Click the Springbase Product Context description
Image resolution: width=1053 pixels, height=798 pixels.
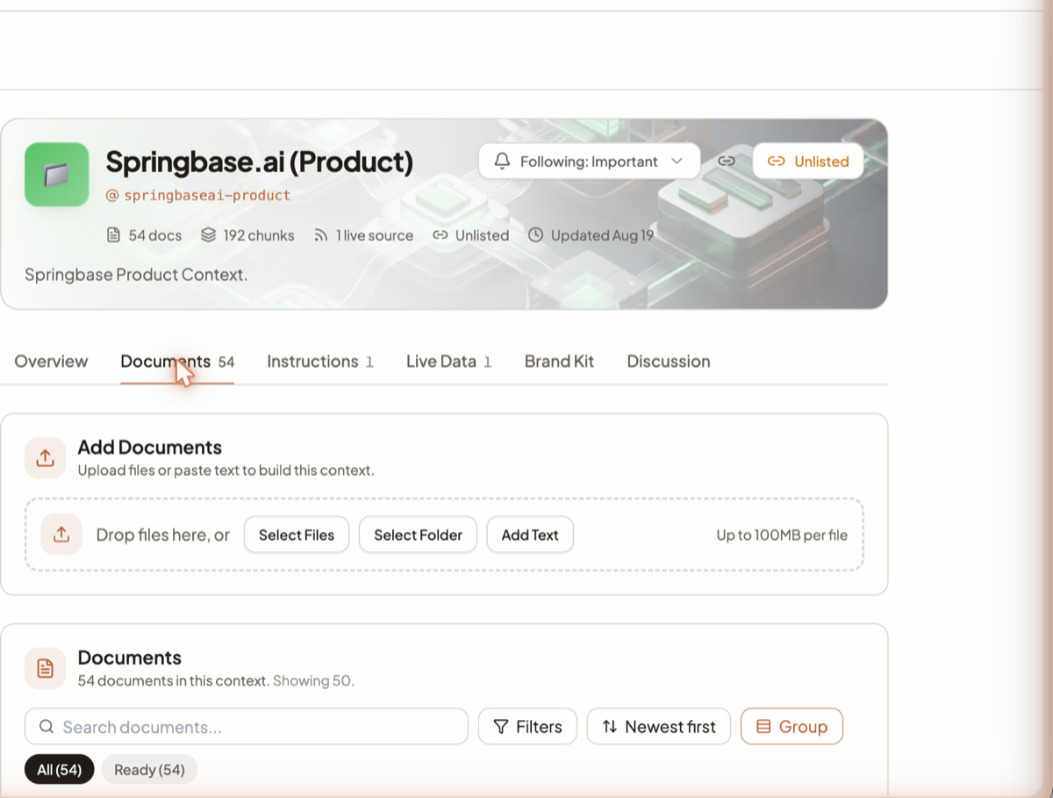click(136, 275)
